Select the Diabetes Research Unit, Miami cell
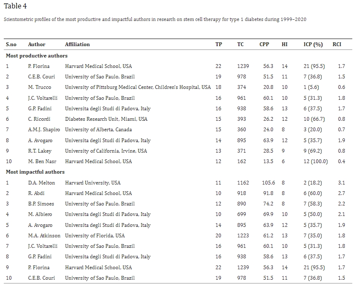The image size is (359, 286). click(106, 119)
